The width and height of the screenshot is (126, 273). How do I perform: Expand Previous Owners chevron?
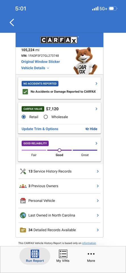[x=98, y=186]
